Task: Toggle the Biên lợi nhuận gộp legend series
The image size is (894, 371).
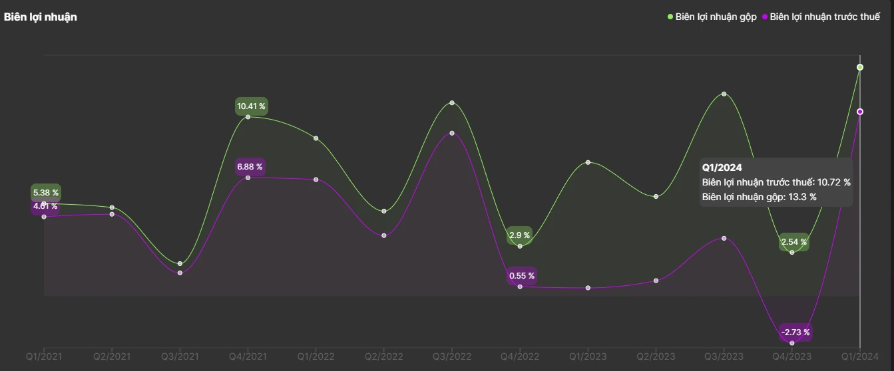Action: click(x=716, y=17)
